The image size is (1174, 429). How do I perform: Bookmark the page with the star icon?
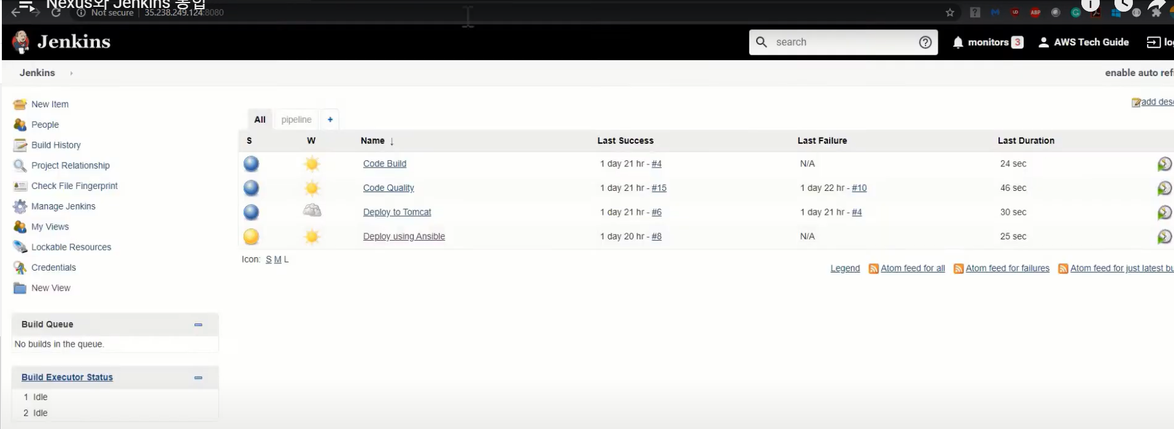(x=950, y=12)
